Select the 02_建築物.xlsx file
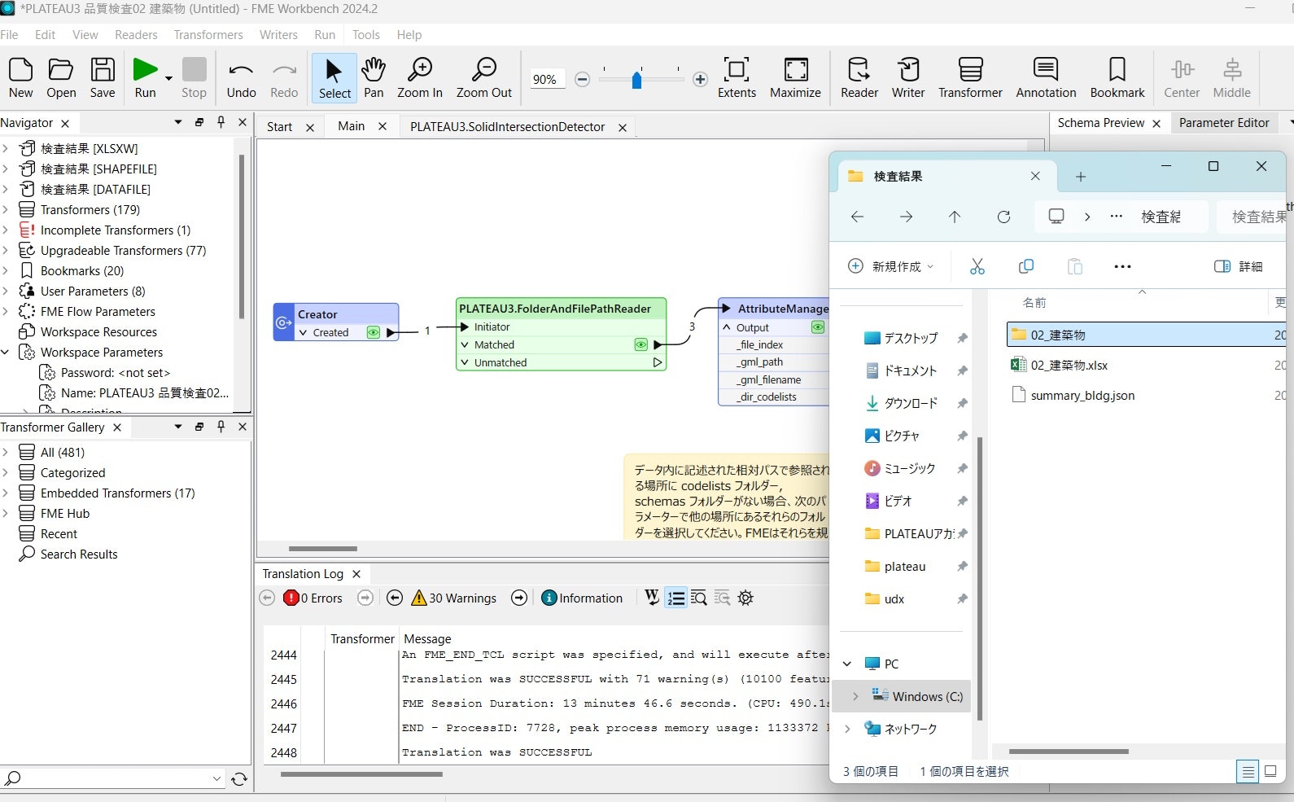 [x=1069, y=366]
